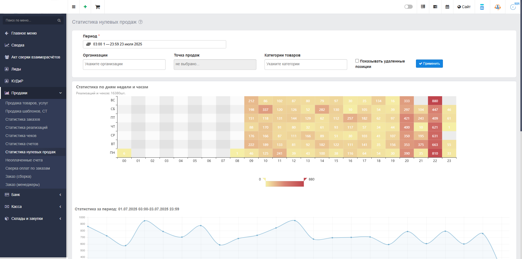Click the heatmap cell with value 810

pos(435,153)
